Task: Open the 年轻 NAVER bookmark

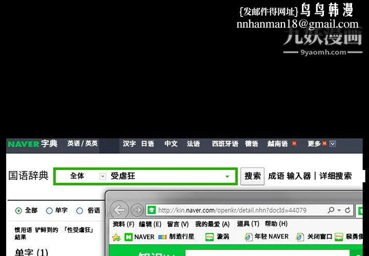Action: 266,237
